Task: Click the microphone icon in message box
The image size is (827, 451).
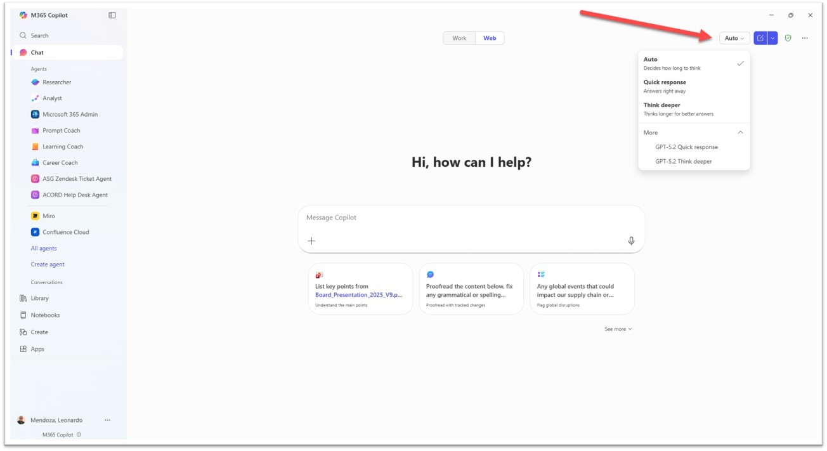Action: [x=631, y=241]
